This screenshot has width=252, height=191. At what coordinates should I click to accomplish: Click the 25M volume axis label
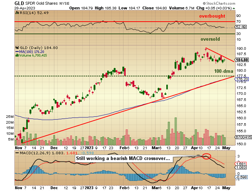[x=10, y=116]
